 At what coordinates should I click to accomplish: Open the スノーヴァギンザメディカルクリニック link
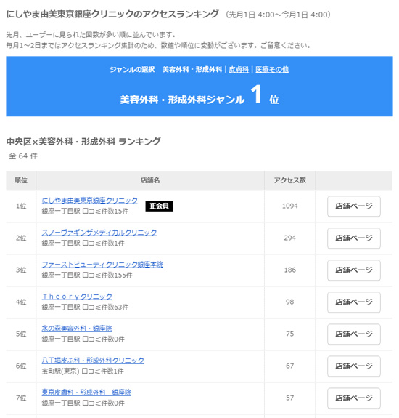(x=99, y=233)
